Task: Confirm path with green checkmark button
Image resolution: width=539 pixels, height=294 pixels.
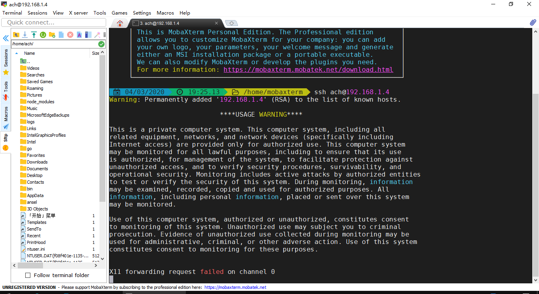Action: (101, 44)
